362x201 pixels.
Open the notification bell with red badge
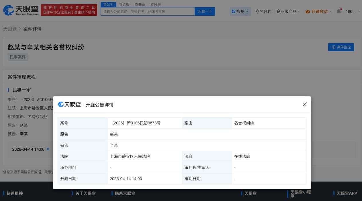point(339,11)
